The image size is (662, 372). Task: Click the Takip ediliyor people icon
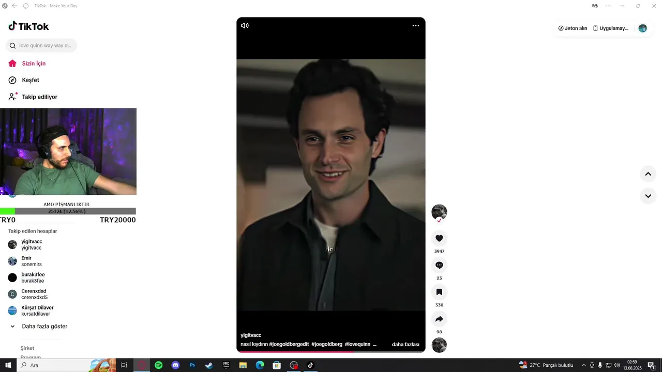(12, 97)
